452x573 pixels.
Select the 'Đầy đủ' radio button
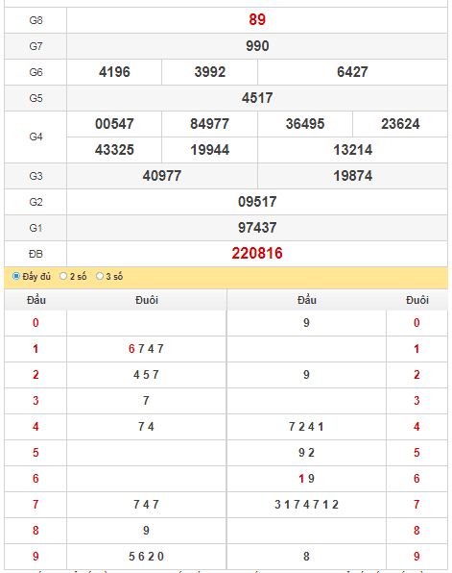[16, 276]
